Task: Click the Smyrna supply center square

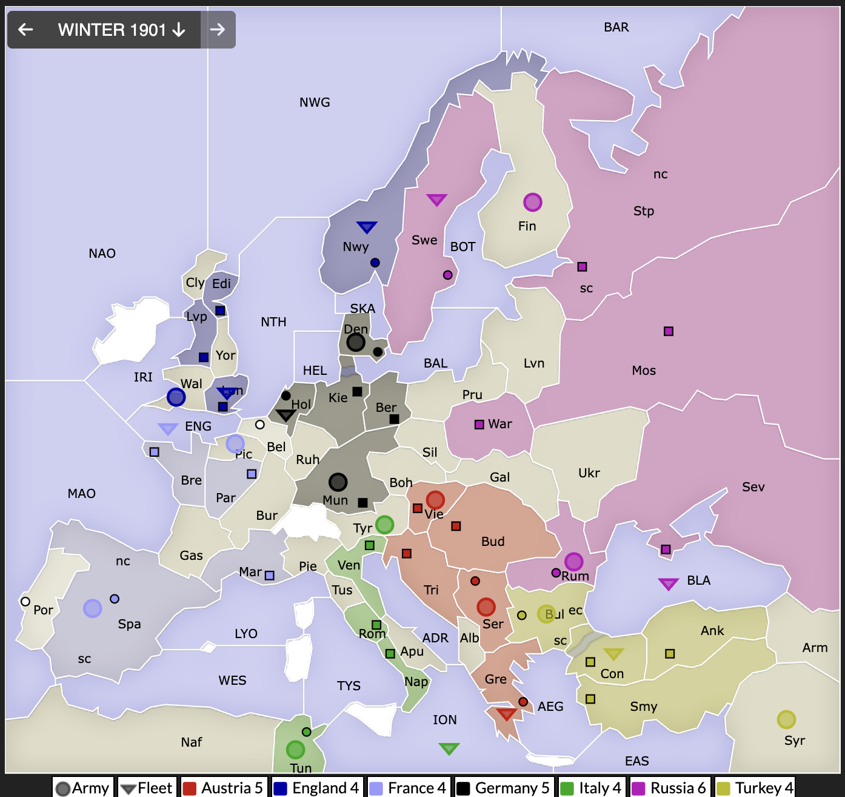Action: click(590, 699)
